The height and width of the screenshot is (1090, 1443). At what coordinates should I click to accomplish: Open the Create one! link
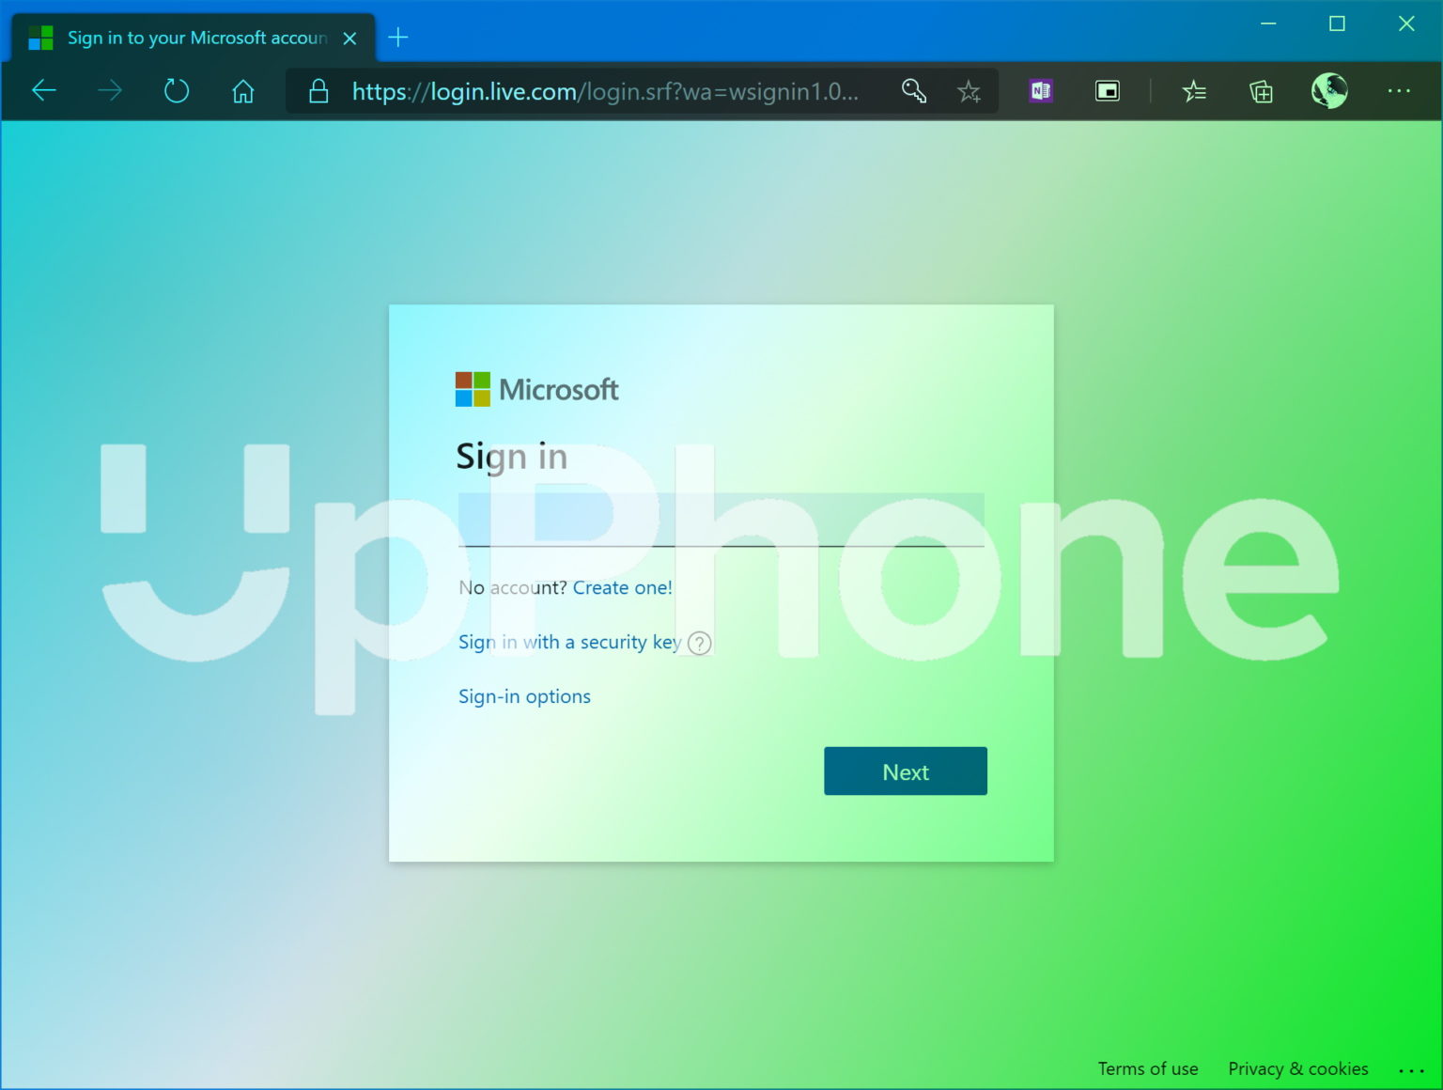point(622,586)
